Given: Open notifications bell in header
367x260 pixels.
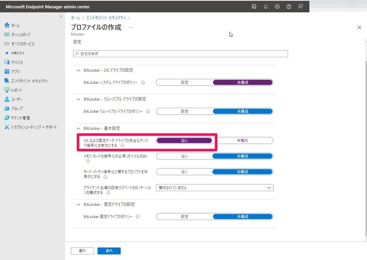Looking at the screenshot, I should 266,6.
